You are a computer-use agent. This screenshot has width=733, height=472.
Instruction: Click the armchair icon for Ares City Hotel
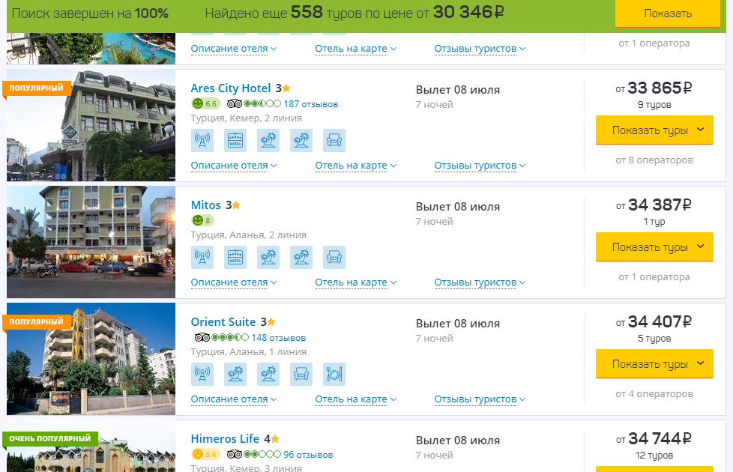coord(334,141)
